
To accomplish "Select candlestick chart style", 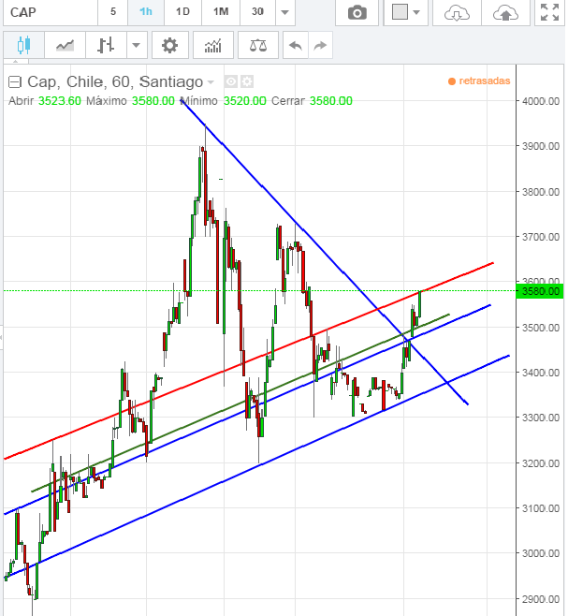I will (23, 45).
